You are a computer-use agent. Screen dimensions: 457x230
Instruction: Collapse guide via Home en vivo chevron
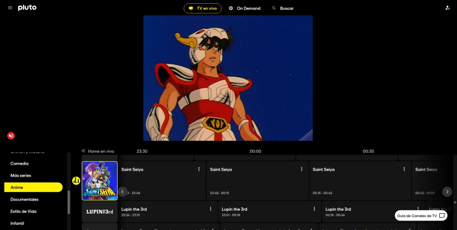84,151
